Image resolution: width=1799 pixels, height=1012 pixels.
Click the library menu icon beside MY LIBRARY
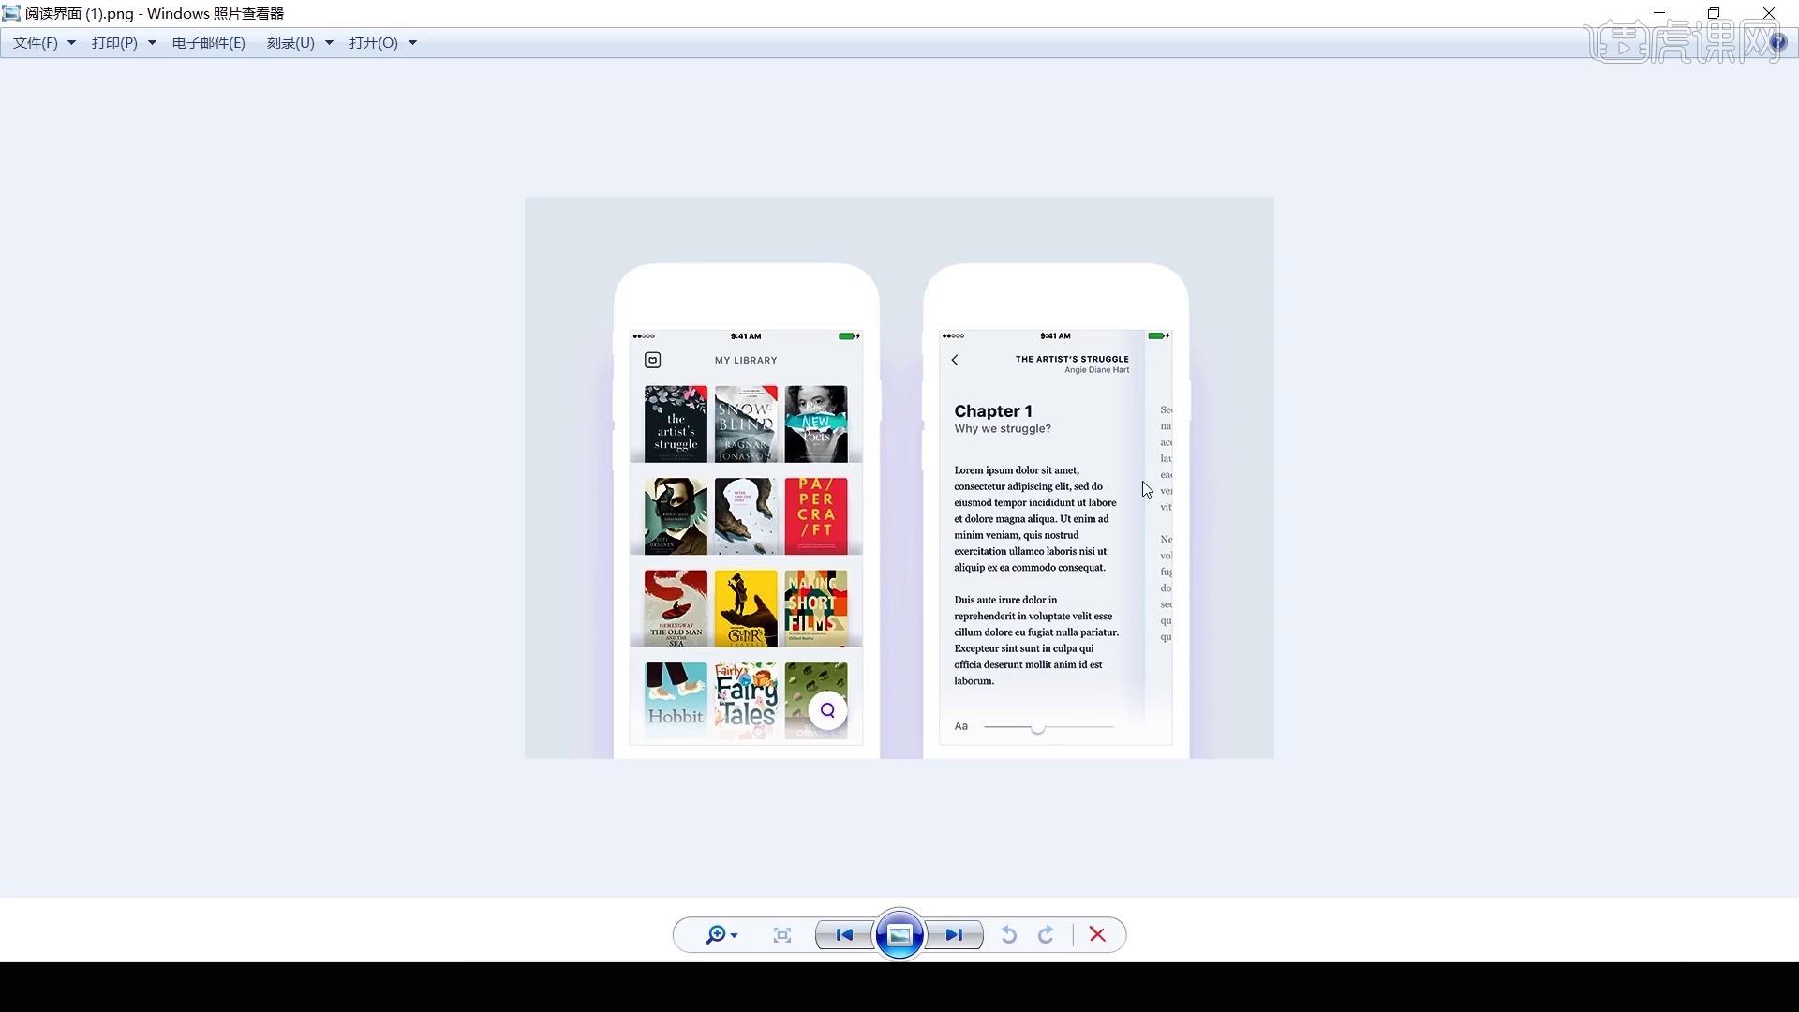click(x=653, y=360)
